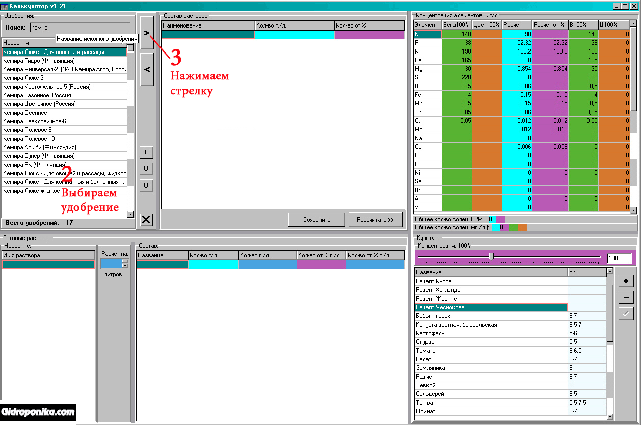Click the E button

146,152
